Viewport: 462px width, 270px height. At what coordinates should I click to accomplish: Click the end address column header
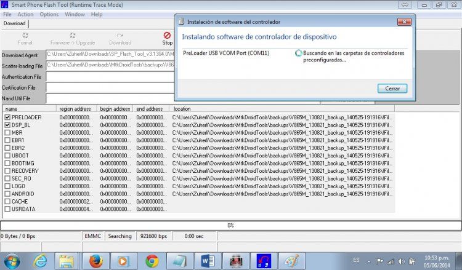(x=151, y=109)
